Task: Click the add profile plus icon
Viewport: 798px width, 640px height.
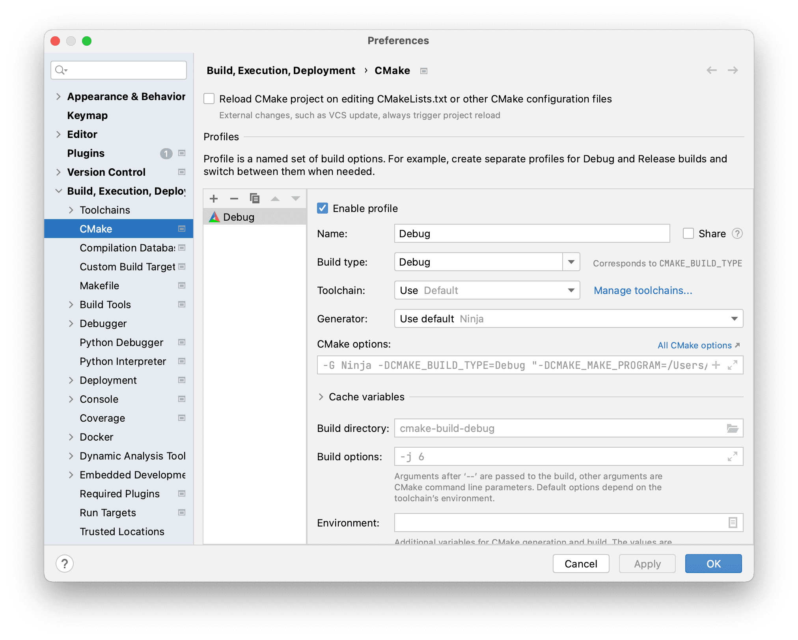Action: pyautogui.click(x=214, y=199)
